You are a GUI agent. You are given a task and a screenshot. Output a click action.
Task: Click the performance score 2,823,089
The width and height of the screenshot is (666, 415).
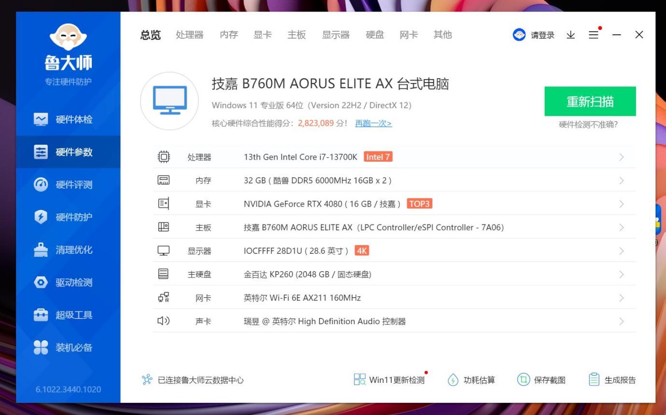pos(316,123)
